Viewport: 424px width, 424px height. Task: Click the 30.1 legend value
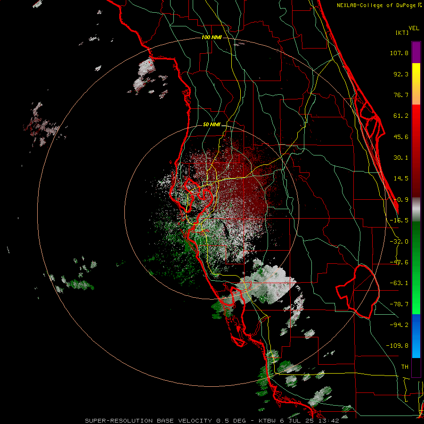point(401,158)
